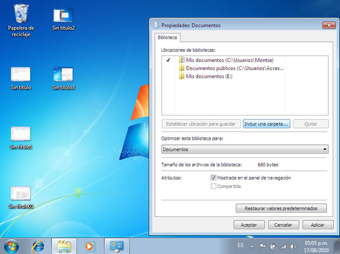Click the volume speaker tray icon
Viewport: 340px width, 254px height.
click(x=293, y=246)
